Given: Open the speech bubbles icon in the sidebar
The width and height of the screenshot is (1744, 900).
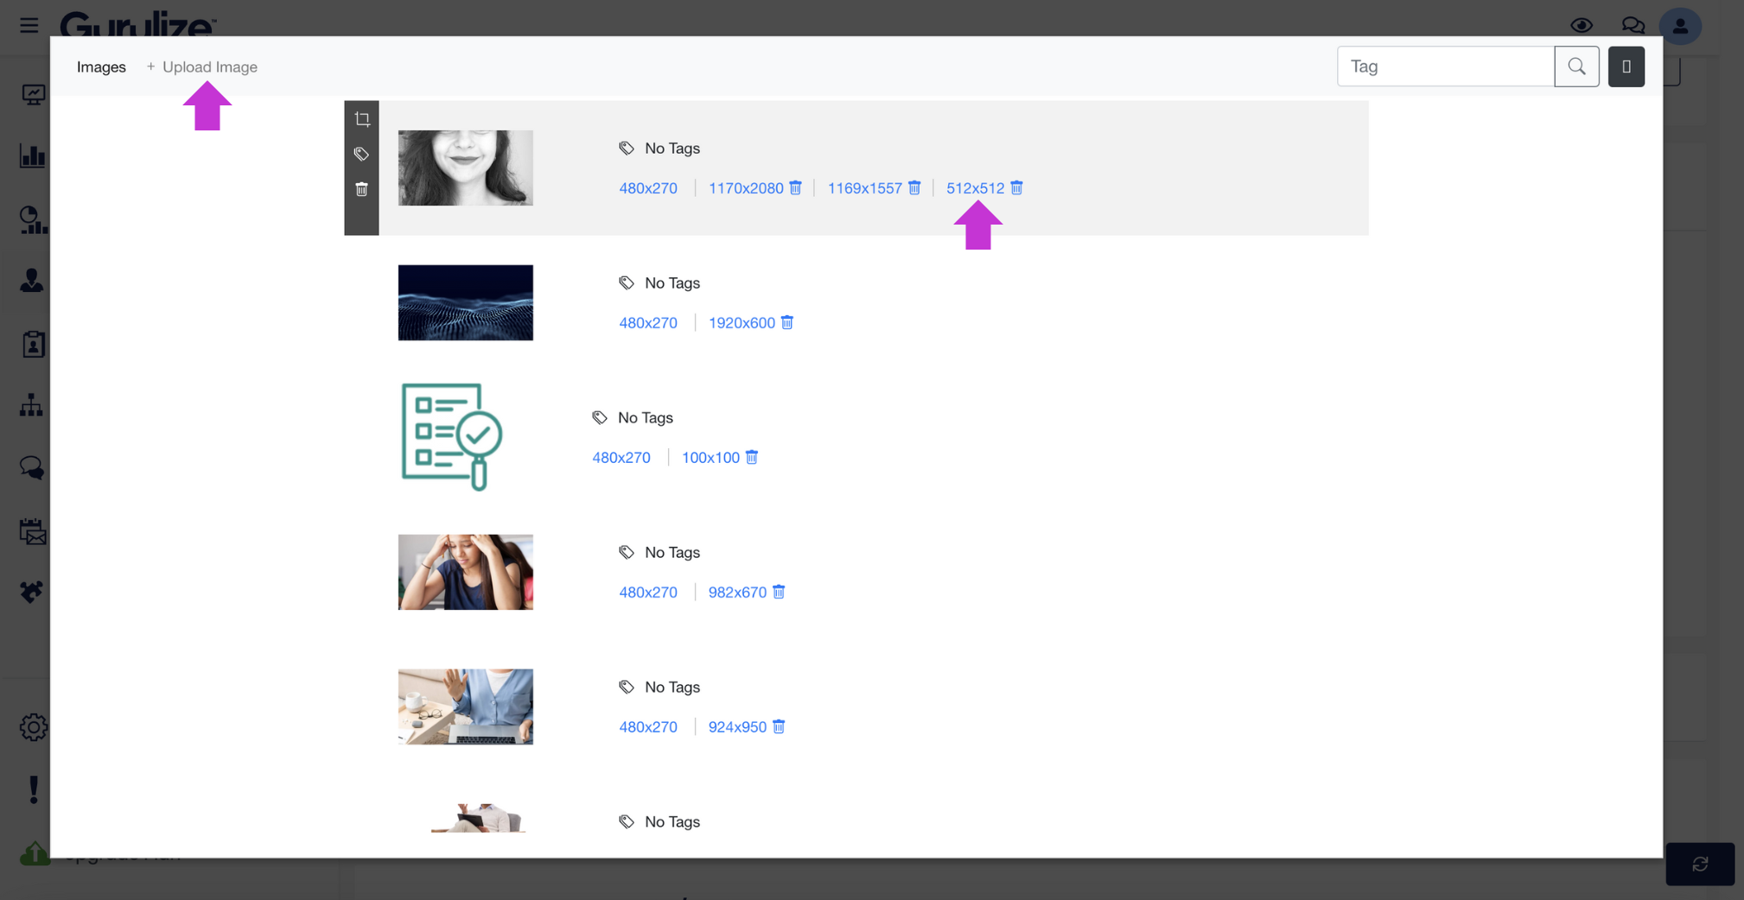Looking at the screenshot, I should [32, 468].
